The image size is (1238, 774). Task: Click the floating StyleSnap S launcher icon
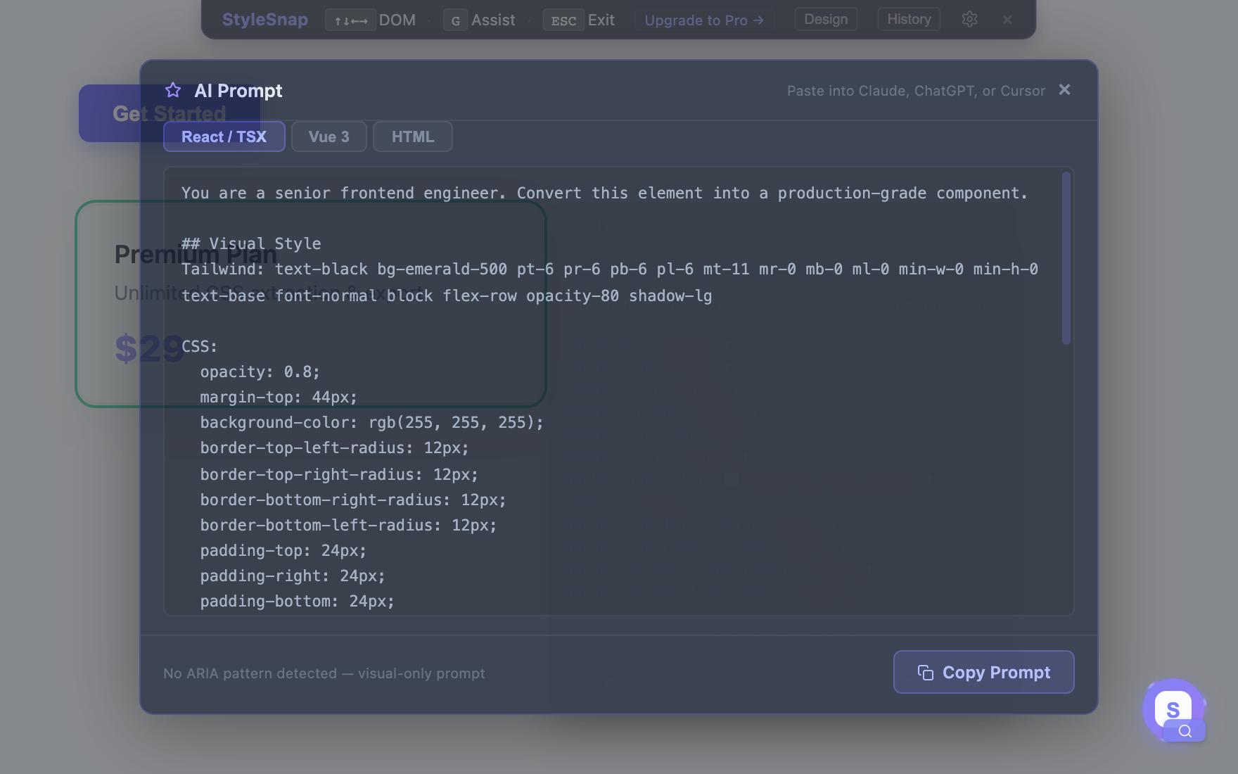[1173, 709]
